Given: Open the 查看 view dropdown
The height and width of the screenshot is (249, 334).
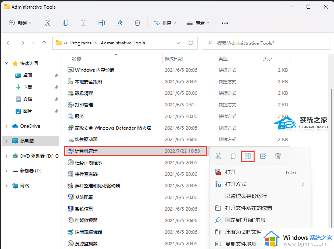Looking at the screenshot, I should pos(198,23).
